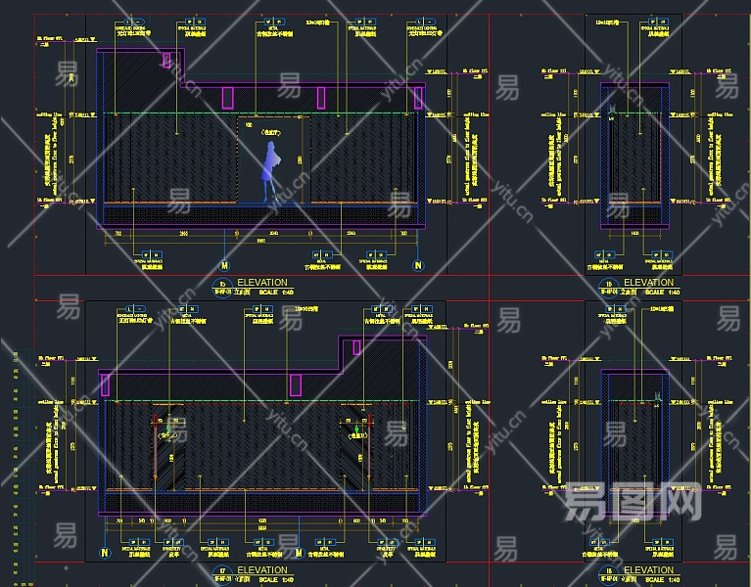Image resolution: width=751 pixels, height=587 pixels.
Task: Select the magenta rectangle in the raised ceiling of the top-left elevation
Action: 166,61
